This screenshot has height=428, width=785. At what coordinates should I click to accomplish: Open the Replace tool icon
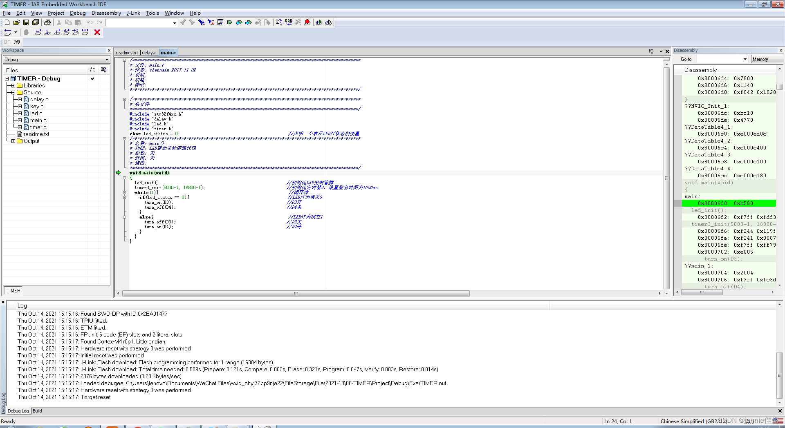211,22
